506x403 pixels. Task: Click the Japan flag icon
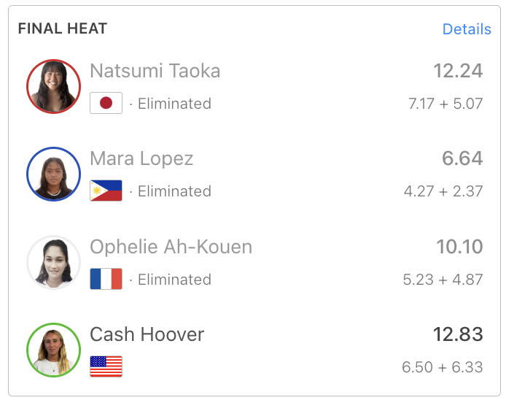click(106, 103)
